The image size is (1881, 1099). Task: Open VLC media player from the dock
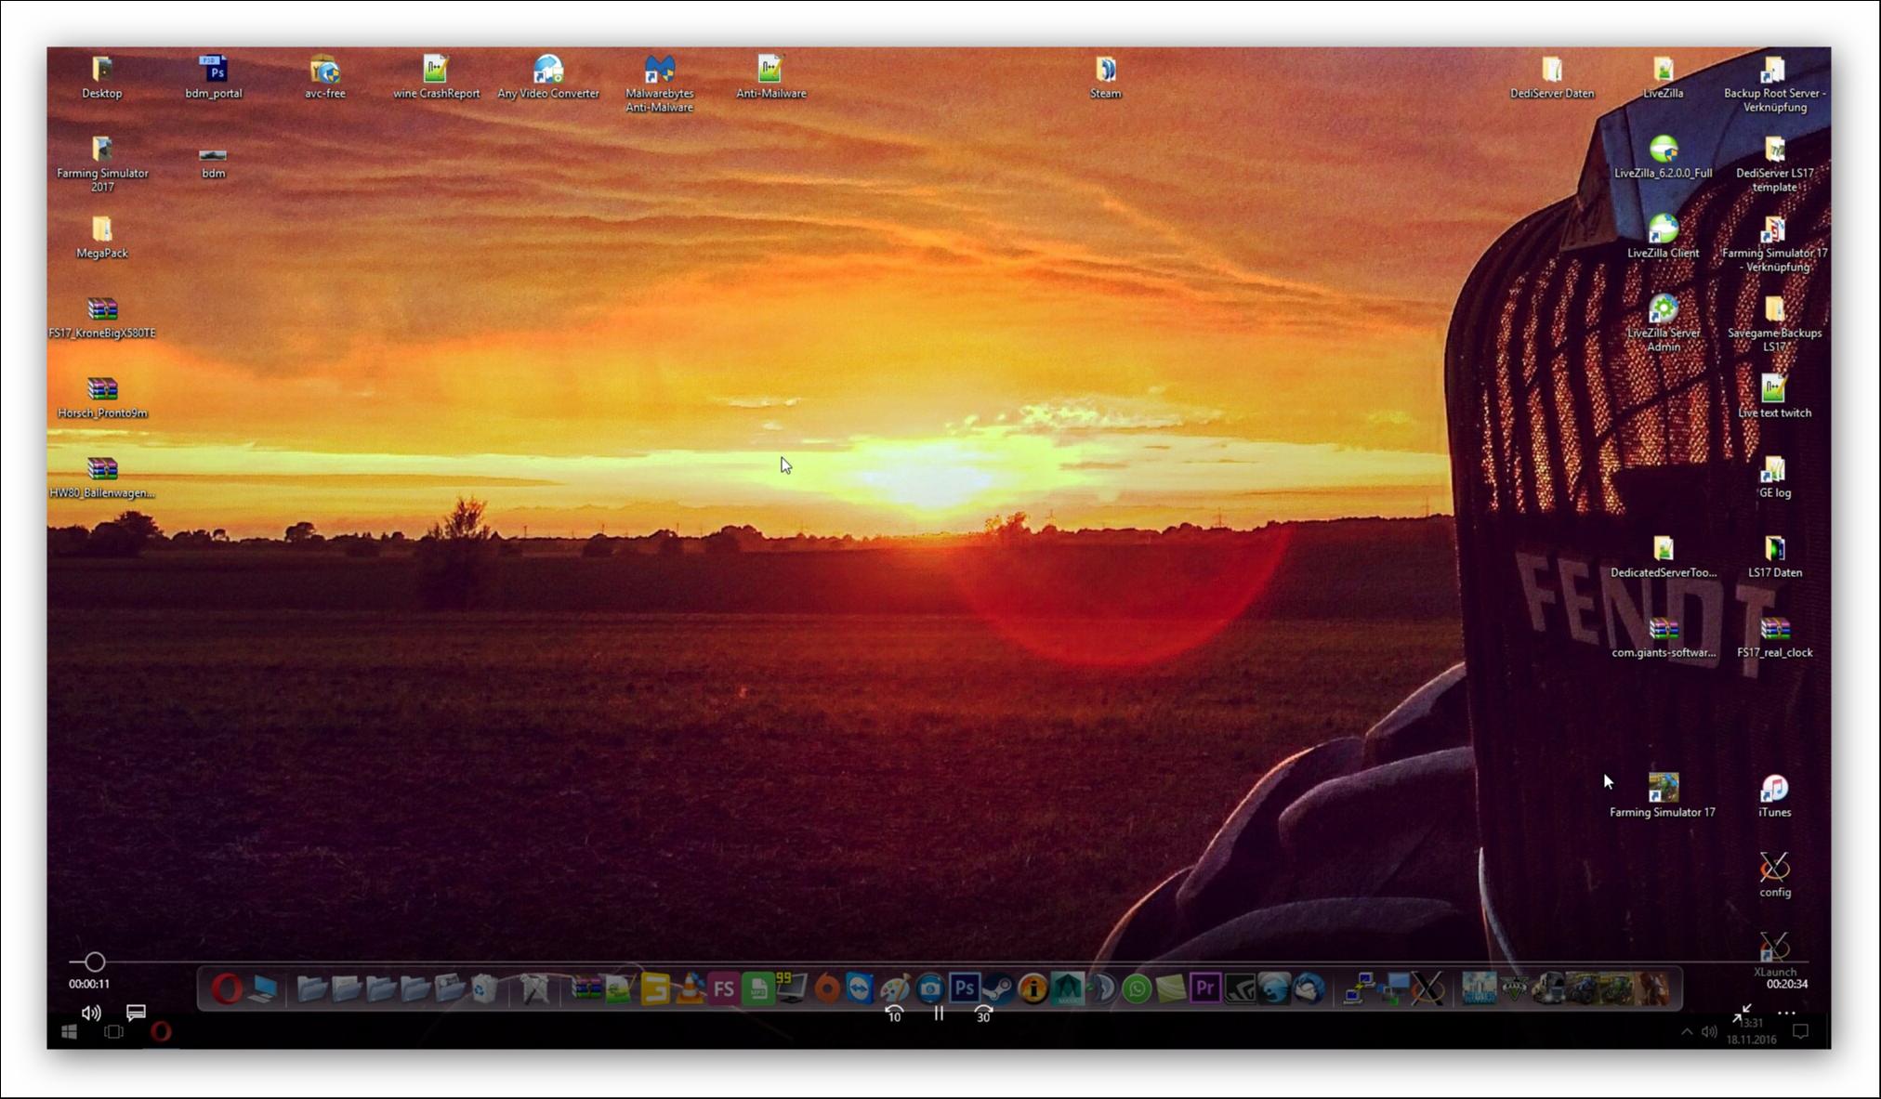click(x=690, y=988)
